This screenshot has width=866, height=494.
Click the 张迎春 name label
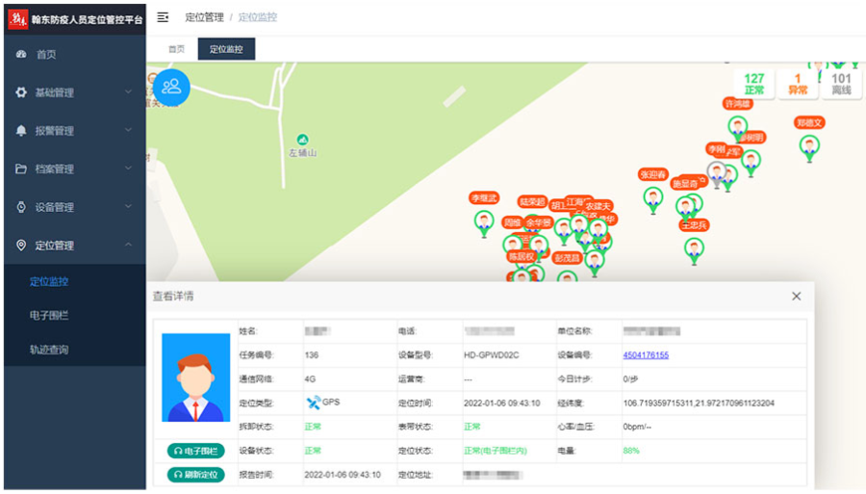click(x=652, y=174)
